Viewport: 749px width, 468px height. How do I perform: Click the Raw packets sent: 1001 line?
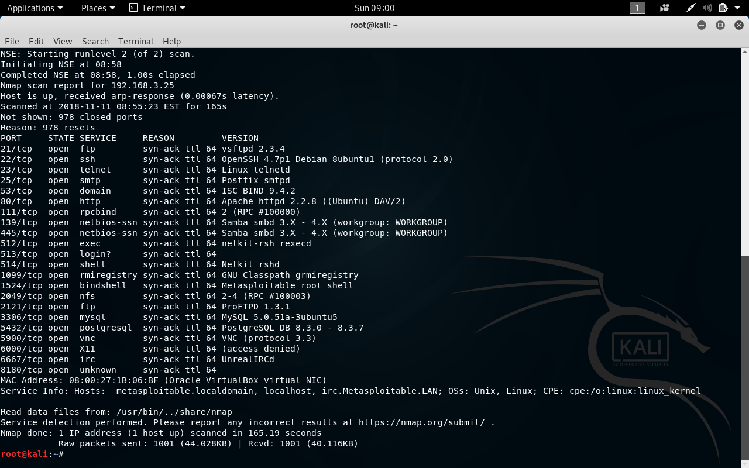tap(208, 443)
